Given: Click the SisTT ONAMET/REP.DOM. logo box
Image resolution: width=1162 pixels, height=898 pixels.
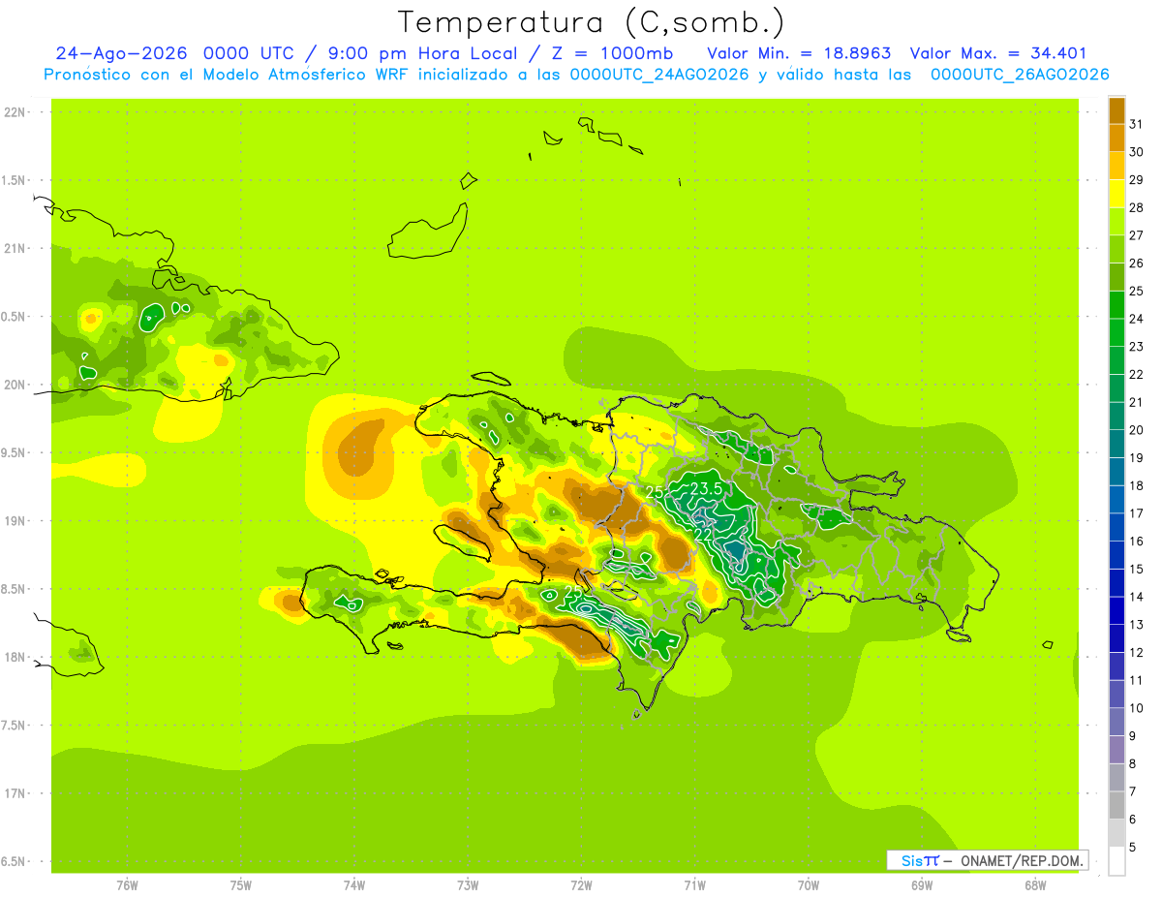Looking at the screenshot, I should [x=987, y=860].
